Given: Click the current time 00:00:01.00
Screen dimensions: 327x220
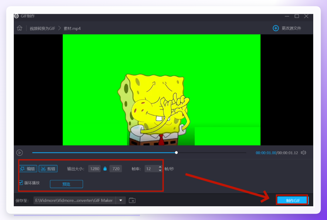Looking at the screenshot, I should click(x=266, y=153).
